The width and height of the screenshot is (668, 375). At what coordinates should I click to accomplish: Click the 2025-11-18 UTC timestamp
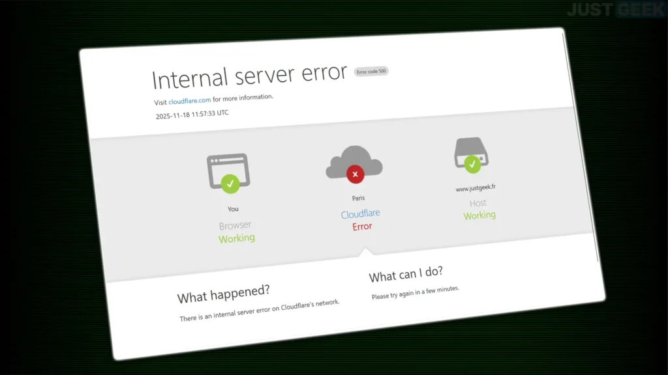192,115
